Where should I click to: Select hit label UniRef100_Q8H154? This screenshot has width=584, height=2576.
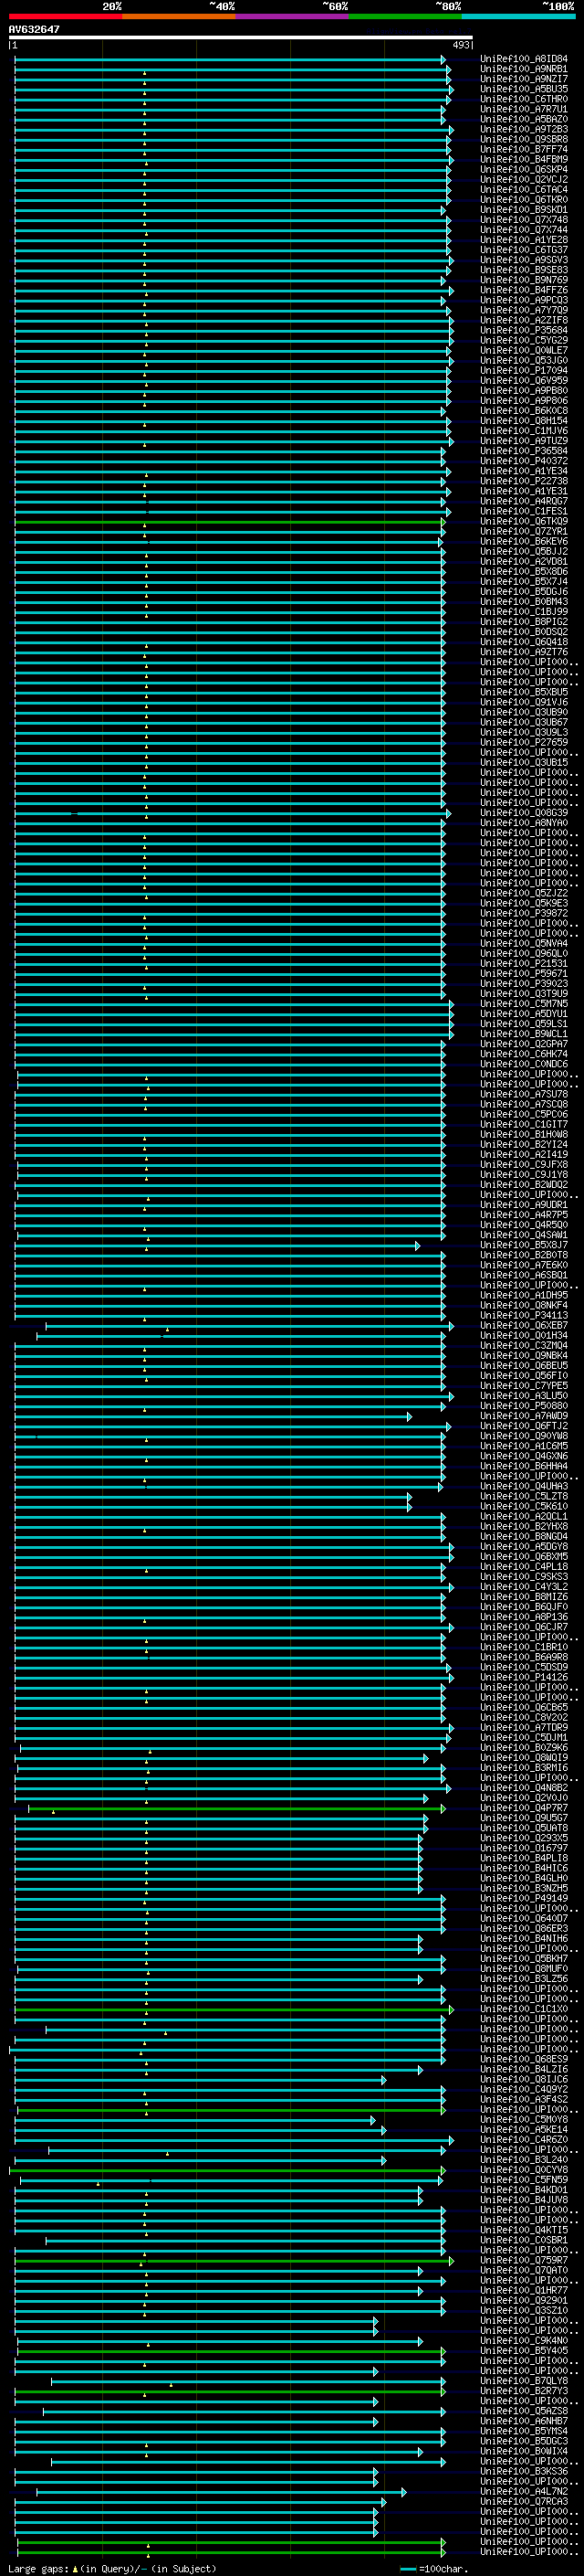(523, 420)
